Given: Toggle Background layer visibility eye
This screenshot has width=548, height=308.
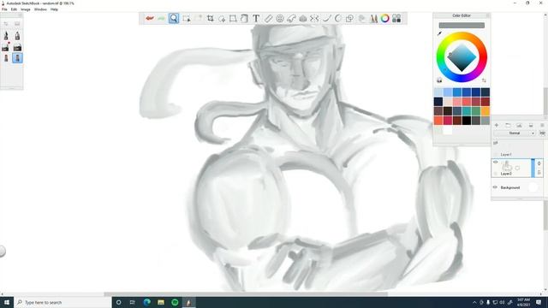Looking at the screenshot, I should click(495, 187).
